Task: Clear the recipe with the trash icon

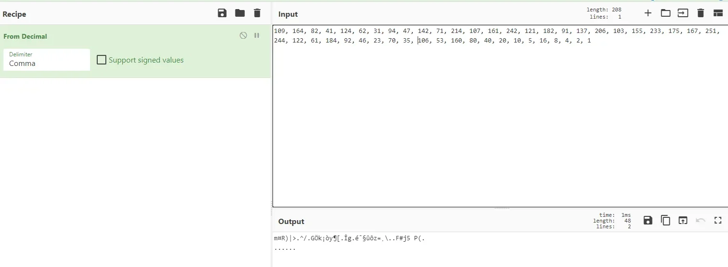Action: click(257, 13)
